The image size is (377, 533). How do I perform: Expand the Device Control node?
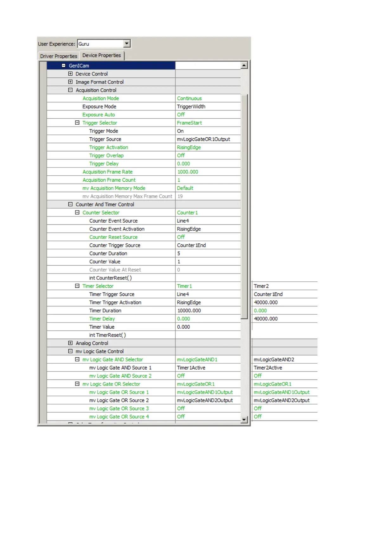70,74
